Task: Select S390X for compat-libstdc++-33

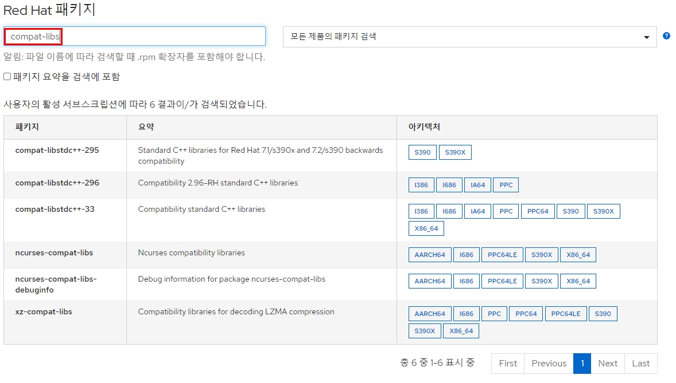Action: [604, 211]
